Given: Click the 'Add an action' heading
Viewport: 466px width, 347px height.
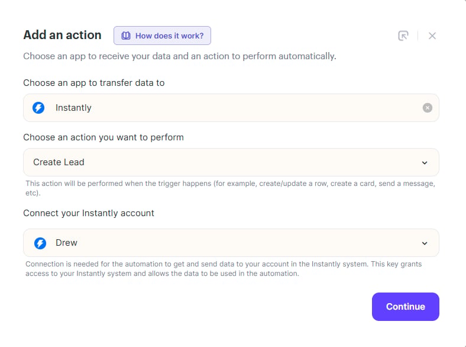Looking at the screenshot, I should click(63, 35).
